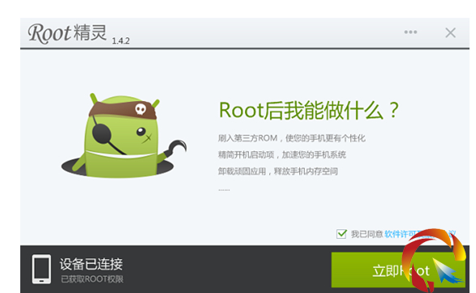Click the phone device icon

click(41, 269)
